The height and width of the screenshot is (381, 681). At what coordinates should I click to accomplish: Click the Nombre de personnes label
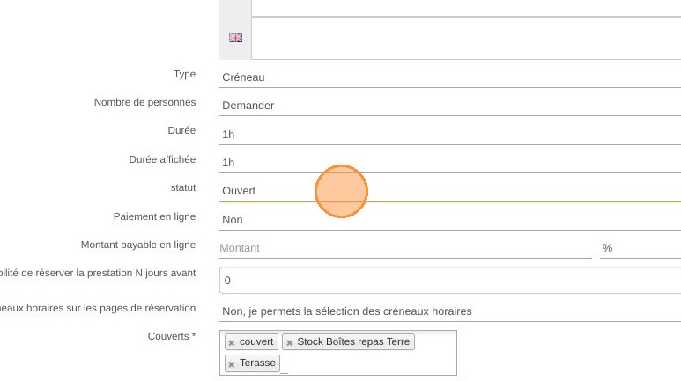coord(144,102)
